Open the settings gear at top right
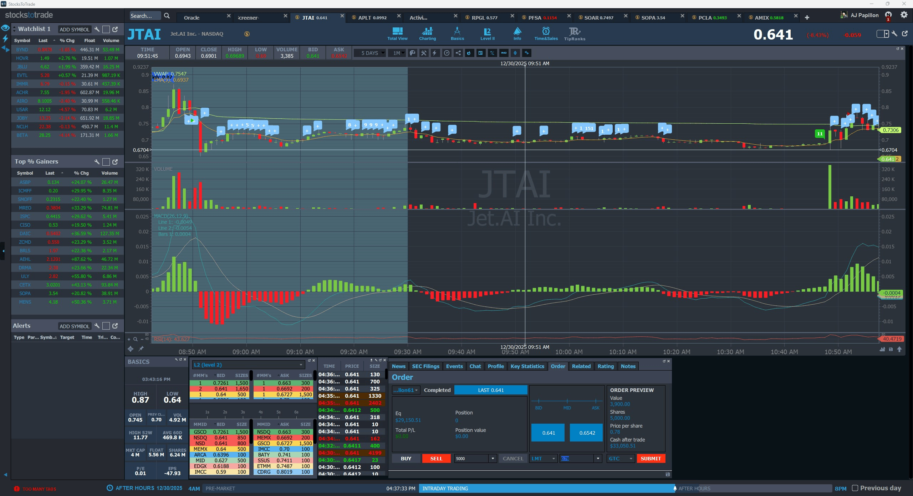Screen dimensions: 913x496 (x=904, y=15)
